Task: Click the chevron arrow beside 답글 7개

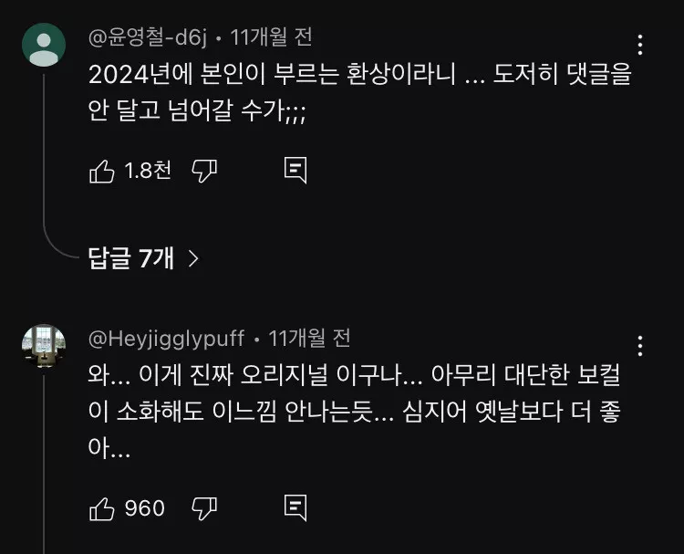Action: [192, 258]
